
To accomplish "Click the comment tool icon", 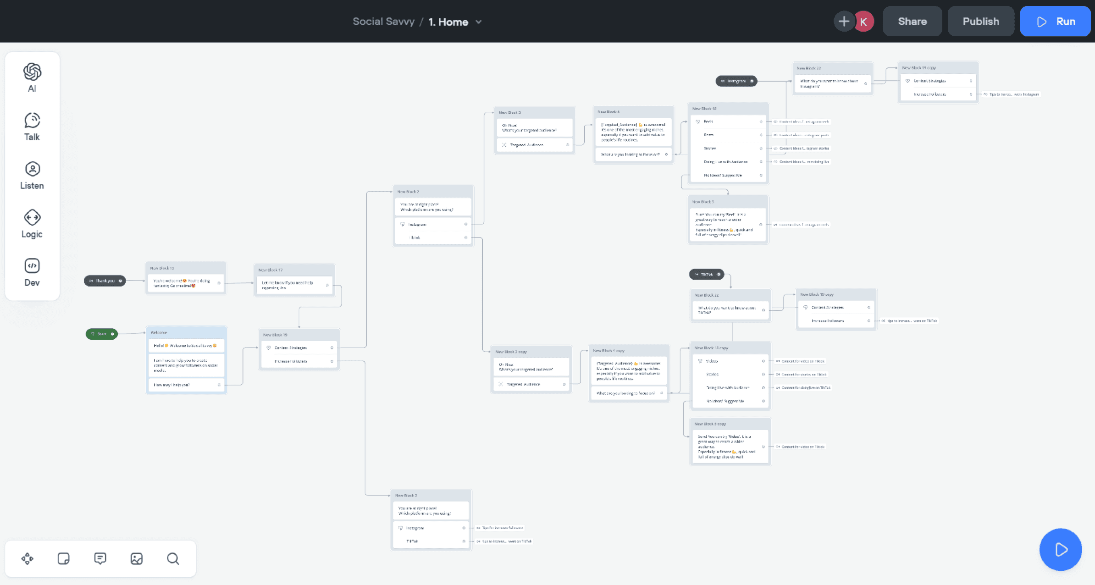I will 100,558.
